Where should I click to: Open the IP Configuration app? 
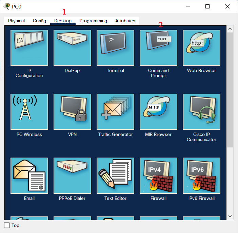(x=29, y=48)
